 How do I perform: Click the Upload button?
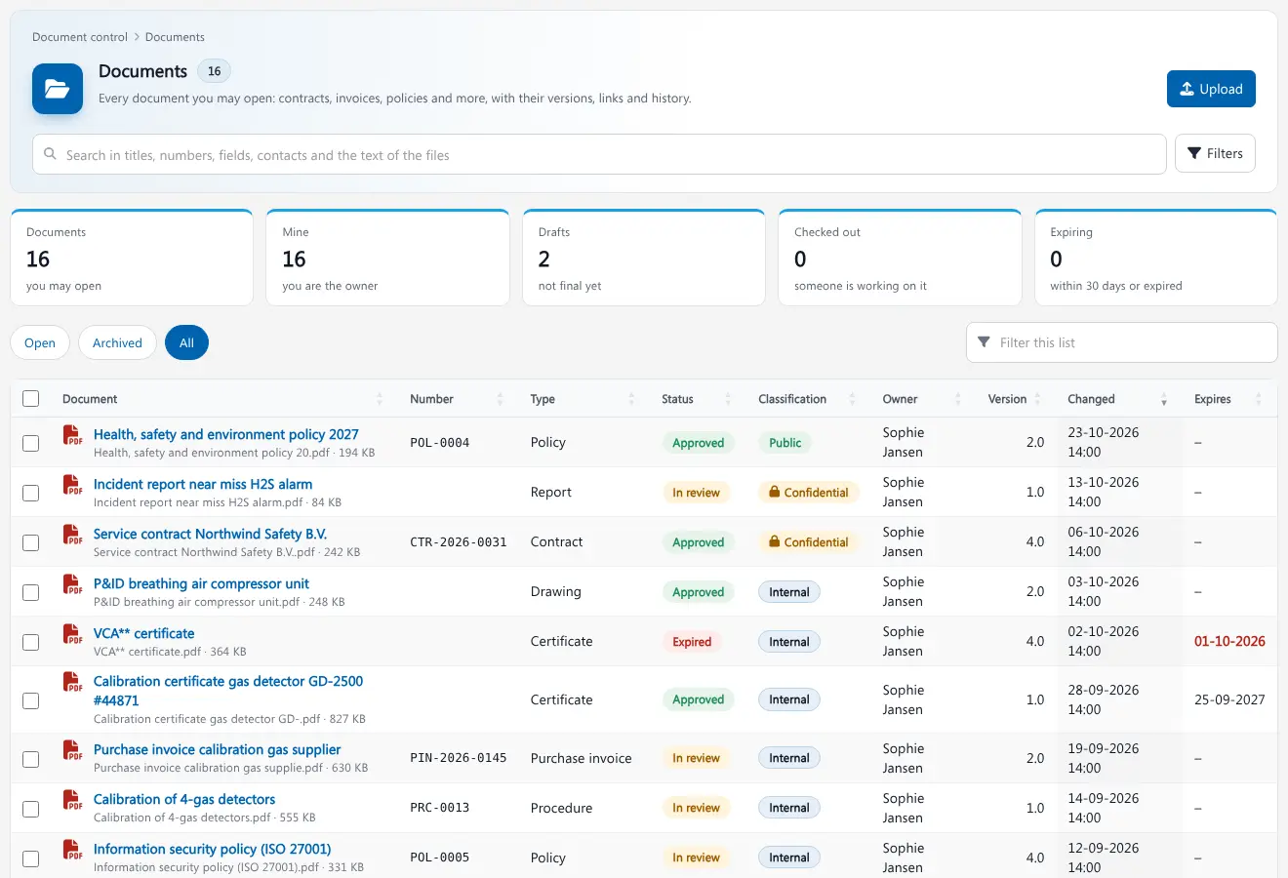tap(1211, 89)
